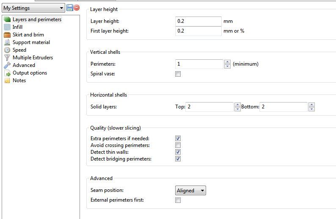Decrease Bottom solid layers with down arrow
The height and width of the screenshot is (219, 336).
coord(311,109)
